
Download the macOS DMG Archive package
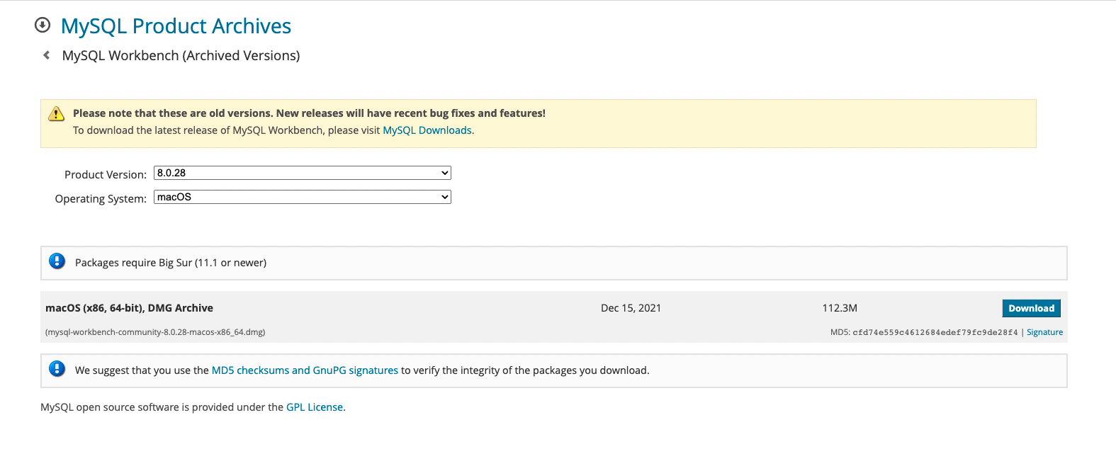[1031, 308]
